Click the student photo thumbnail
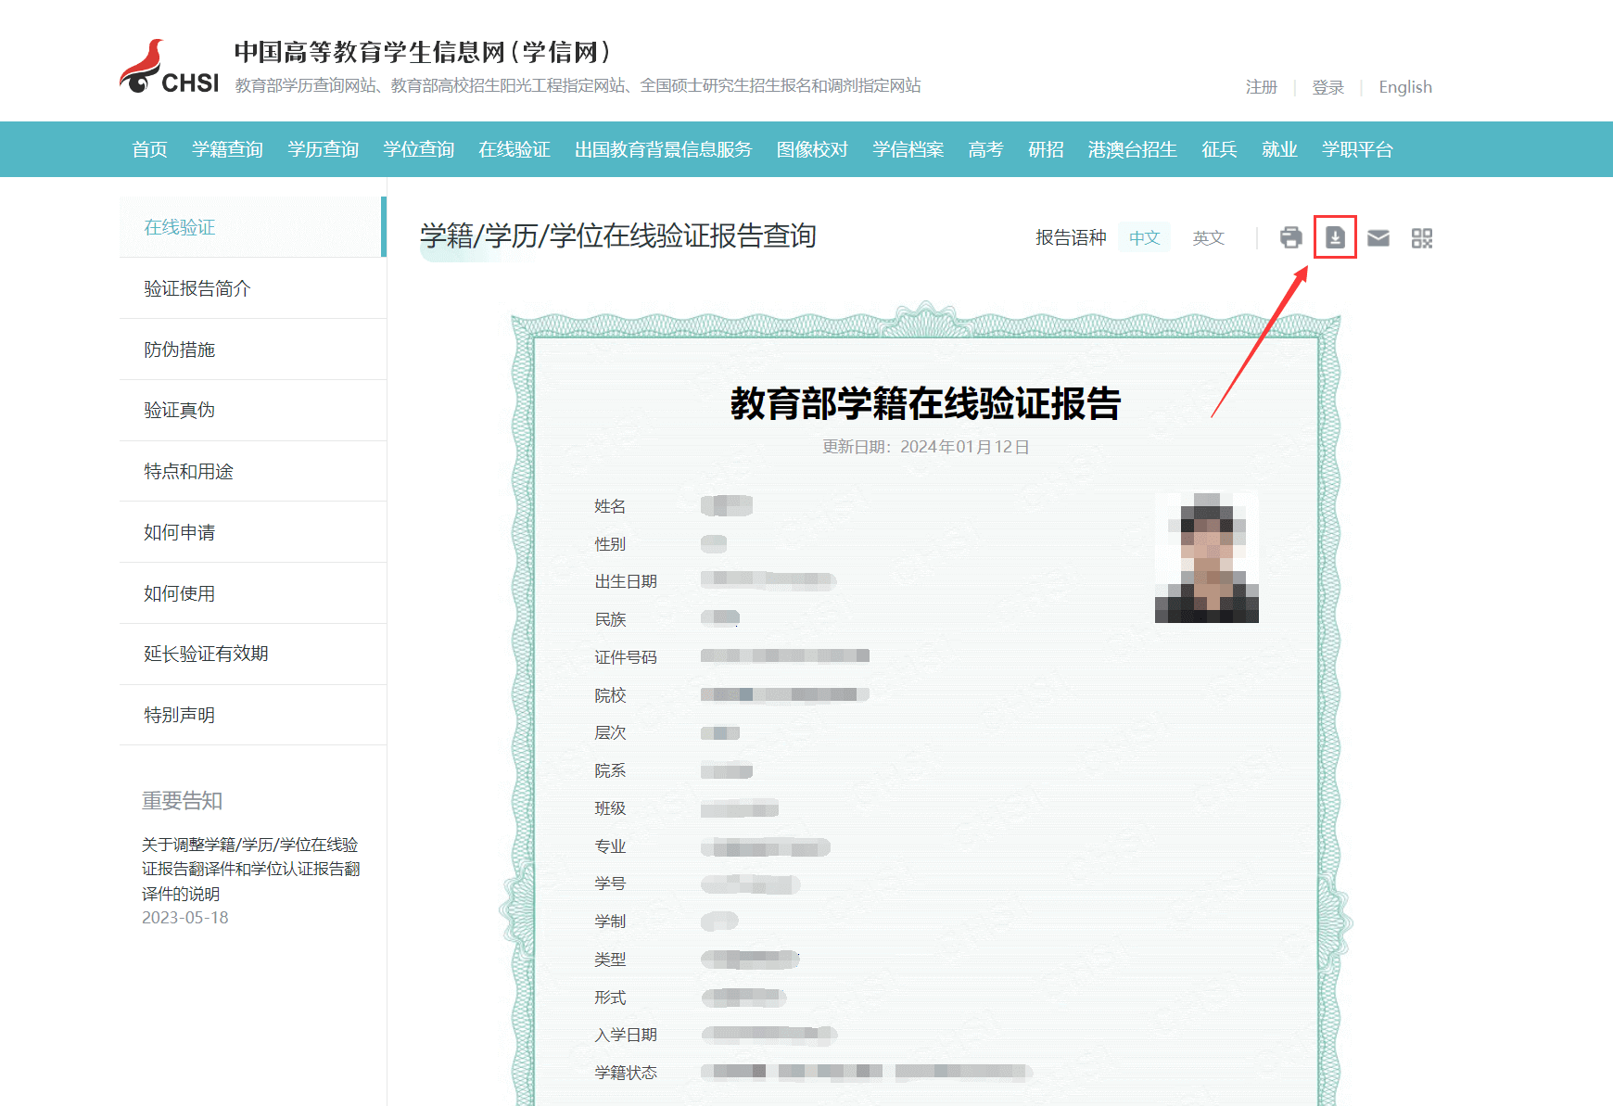The image size is (1613, 1106). click(x=1207, y=557)
